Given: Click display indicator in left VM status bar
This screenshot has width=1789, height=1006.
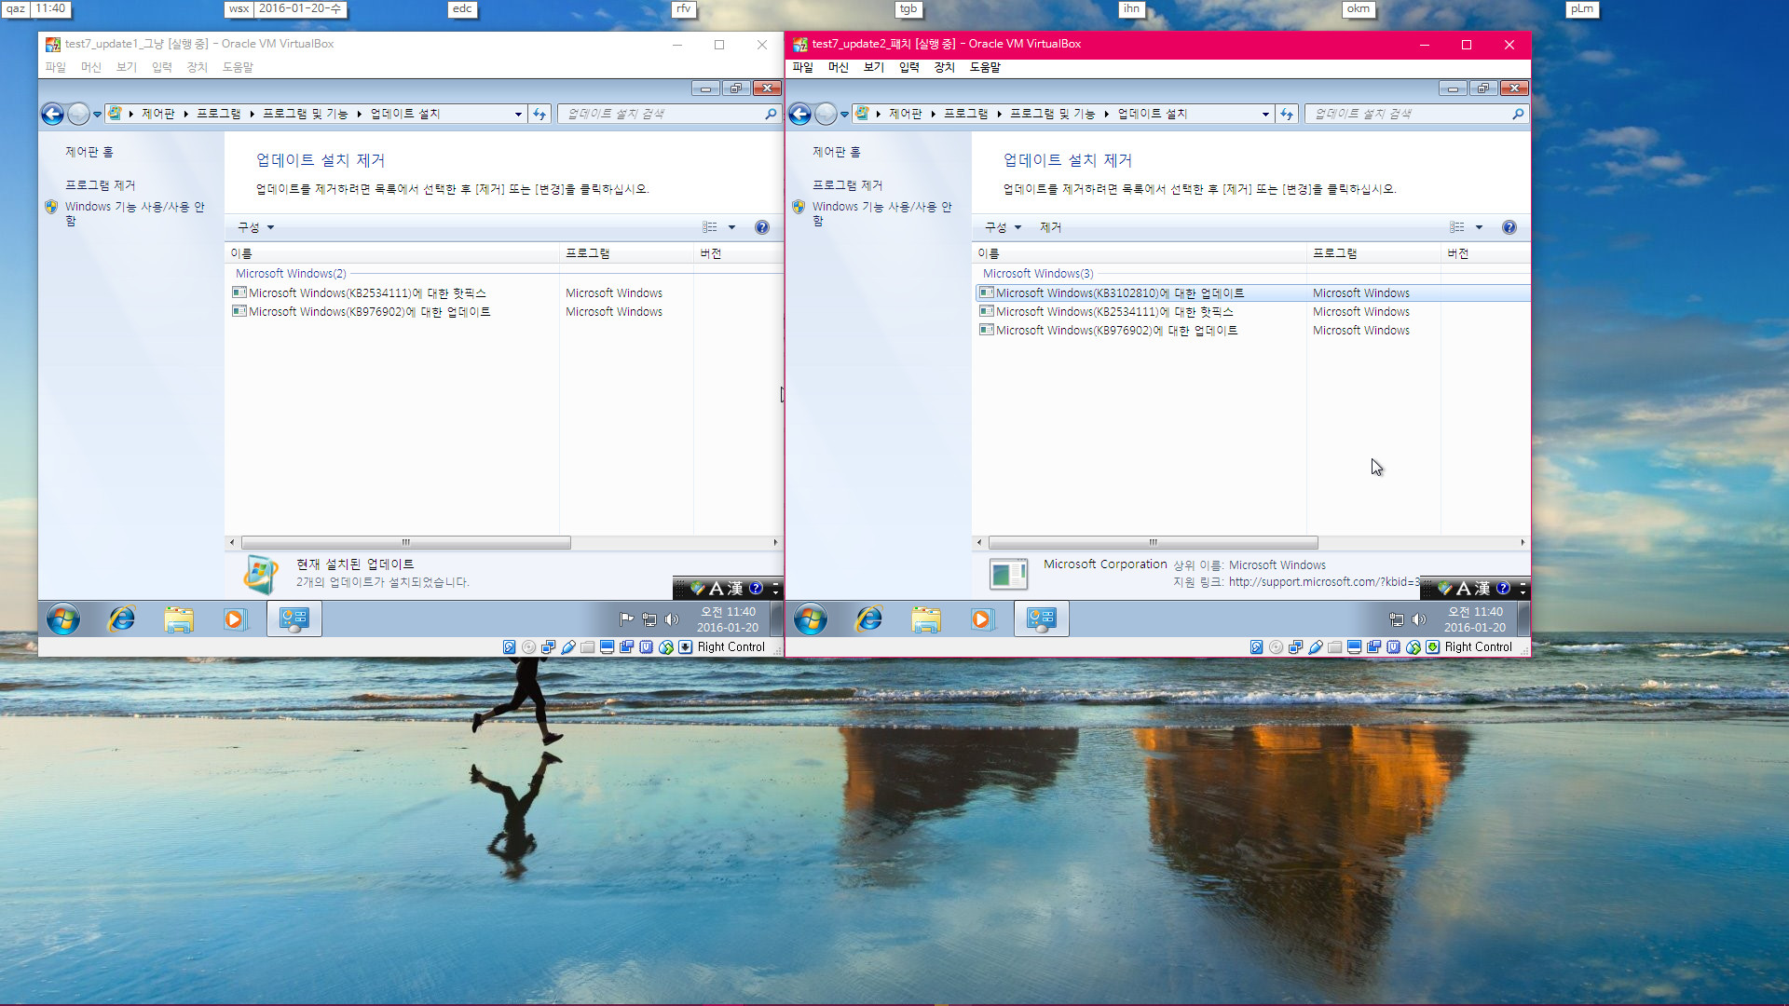Looking at the screenshot, I should [x=608, y=647].
